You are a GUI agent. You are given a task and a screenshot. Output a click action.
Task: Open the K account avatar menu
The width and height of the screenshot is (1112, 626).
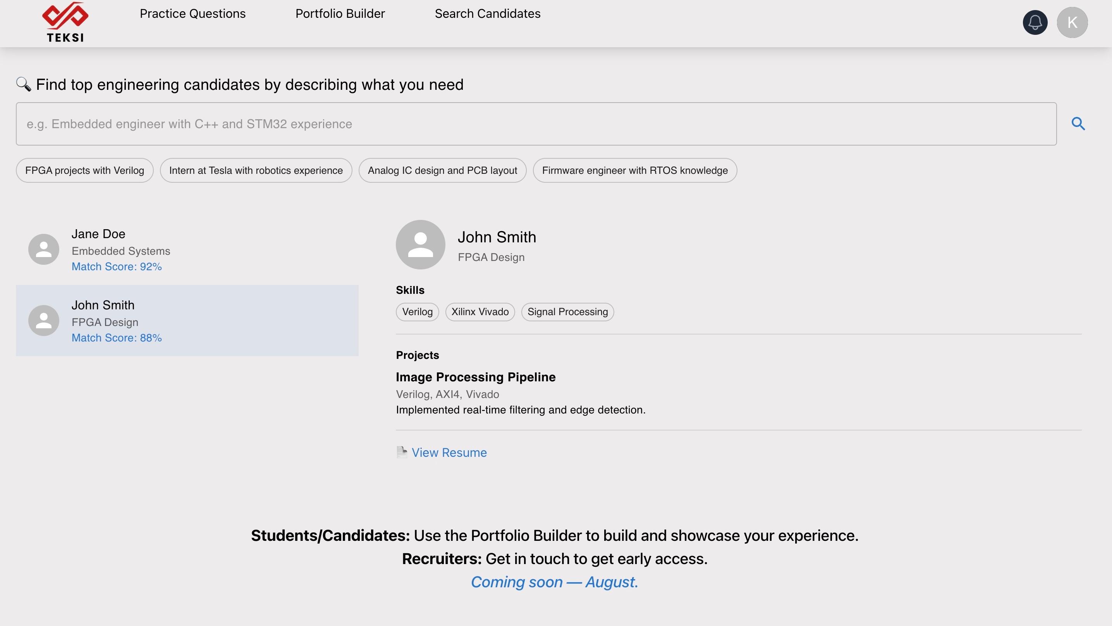click(1073, 22)
